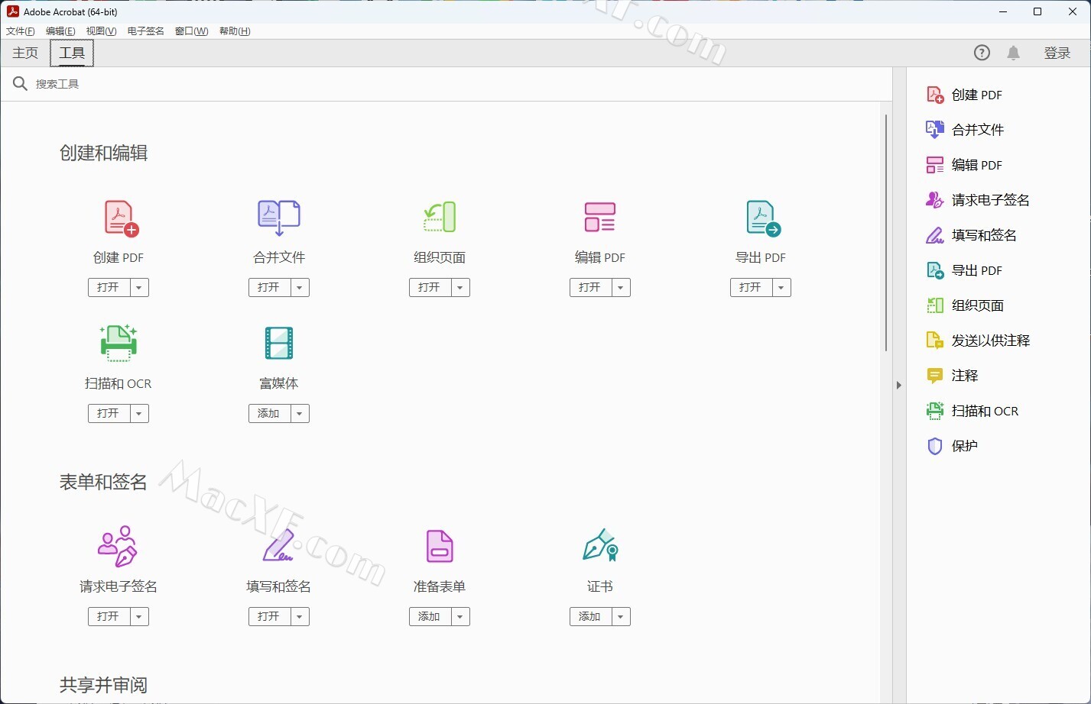Expand the dropdown arrow under 证书

point(621,617)
